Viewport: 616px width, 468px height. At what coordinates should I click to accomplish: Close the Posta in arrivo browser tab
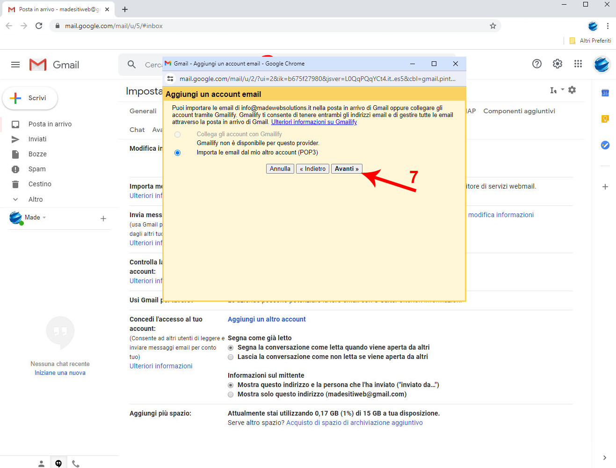pyautogui.click(x=107, y=9)
